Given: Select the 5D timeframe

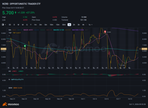Looking at the screenshot, I should pyautogui.click(x=10, y=25).
